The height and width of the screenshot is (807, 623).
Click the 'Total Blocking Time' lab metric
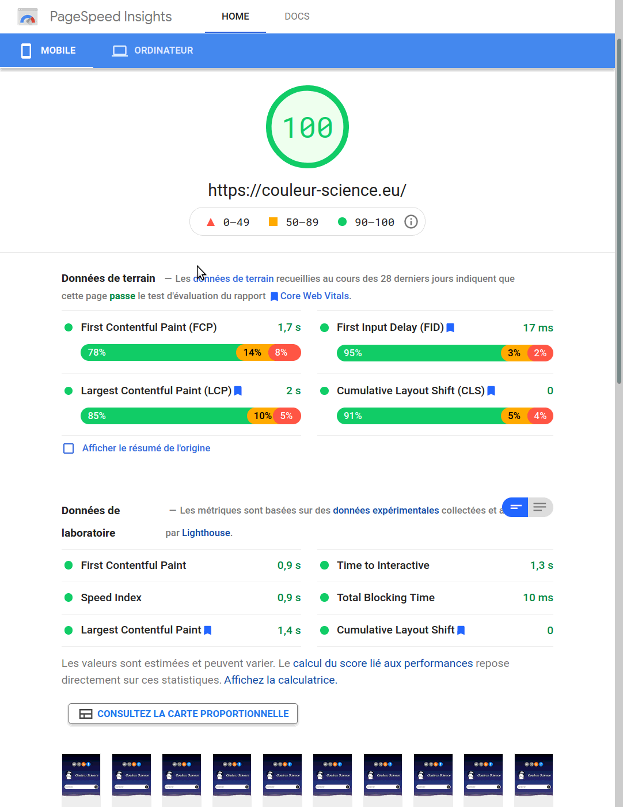[386, 598]
